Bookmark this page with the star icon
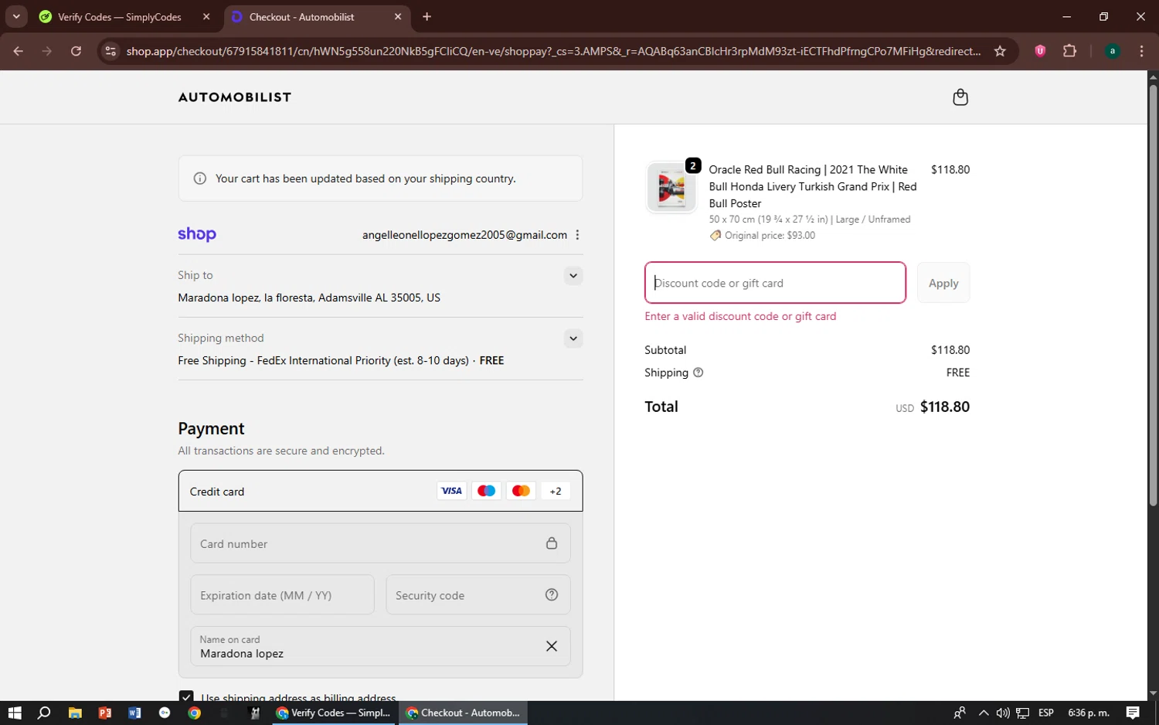Image resolution: width=1159 pixels, height=725 pixels. coord(1000,51)
